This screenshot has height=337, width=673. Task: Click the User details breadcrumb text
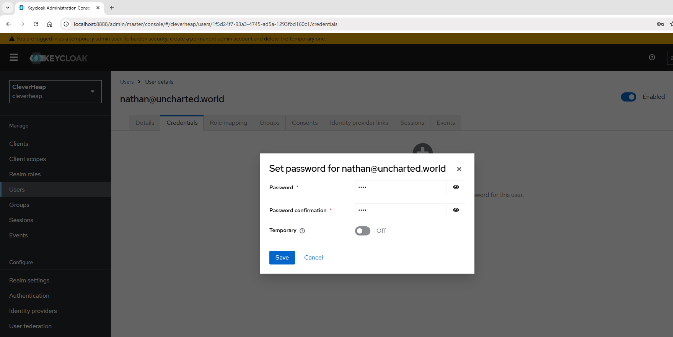[159, 82]
